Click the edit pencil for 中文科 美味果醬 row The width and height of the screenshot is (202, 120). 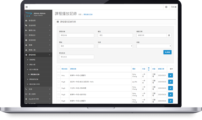click(x=171, y=88)
